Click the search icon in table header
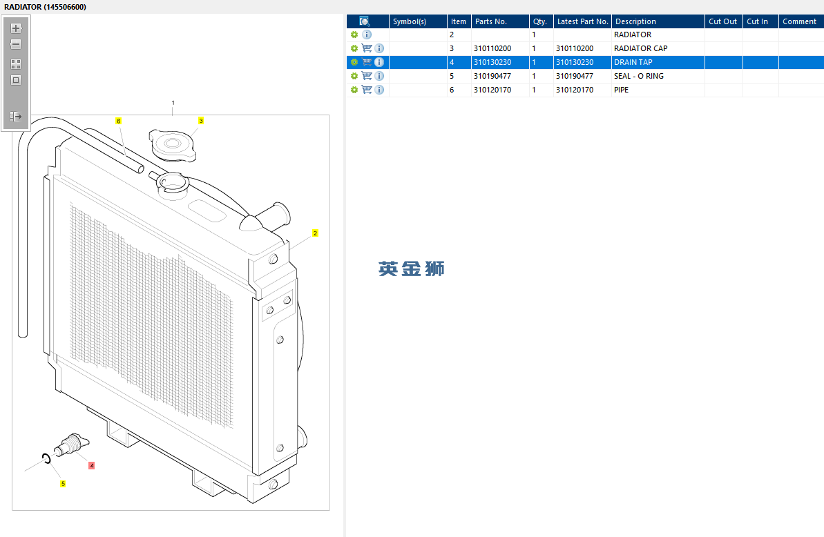The image size is (824, 537). coord(364,21)
